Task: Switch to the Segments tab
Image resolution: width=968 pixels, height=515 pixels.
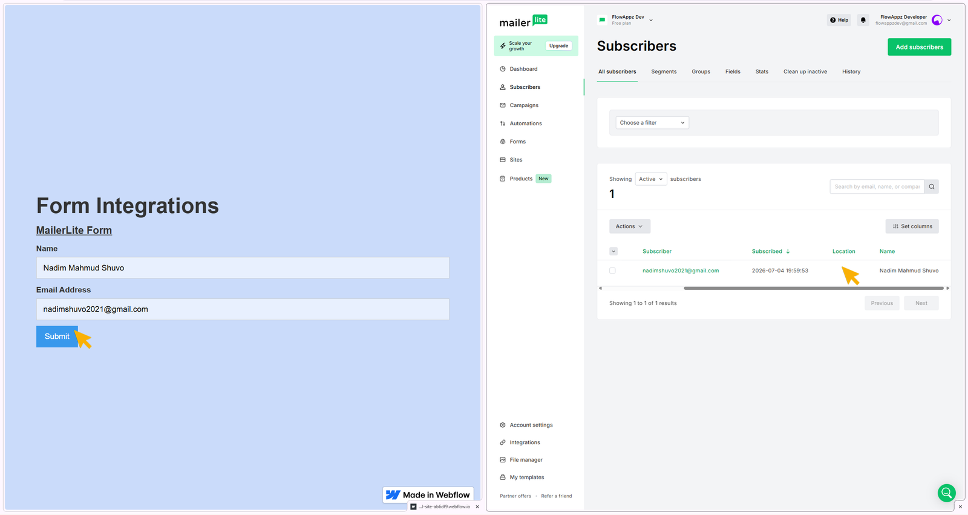Action: pyautogui.click(x=664, y=71)
